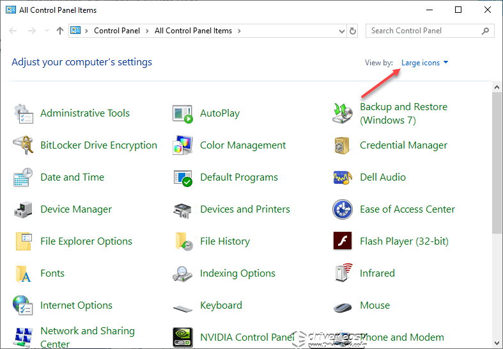Open the Devices and Printers link
This screenshot has width=503, height=349.
click(x=245, y=209)
